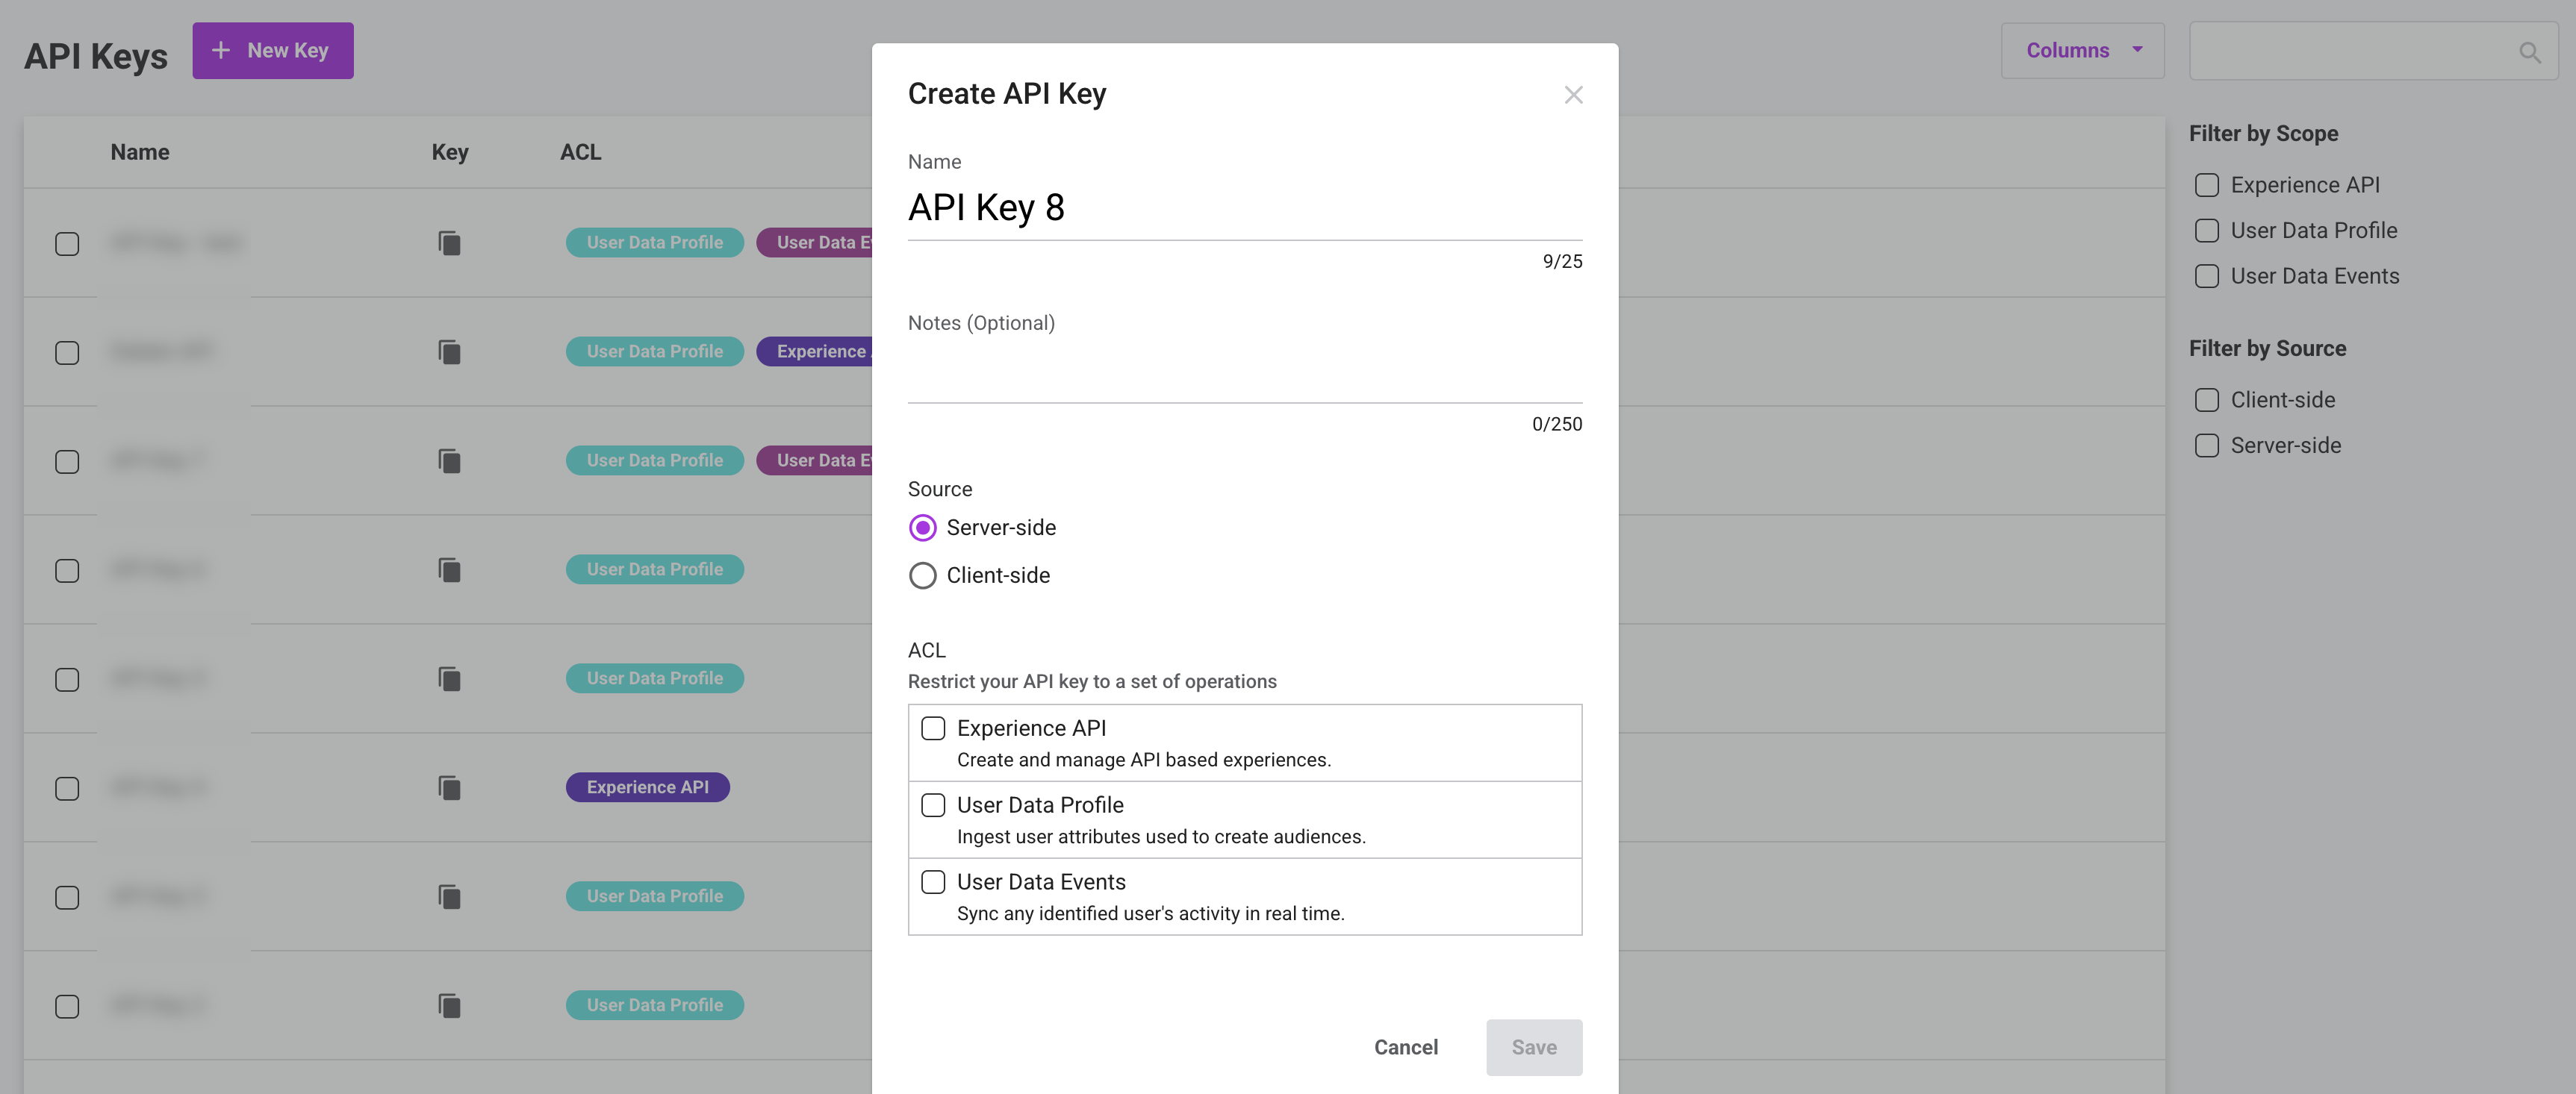Open the Columns dropdown
Viewport: 2576px width, 1094px height.
pos(2082,50)
